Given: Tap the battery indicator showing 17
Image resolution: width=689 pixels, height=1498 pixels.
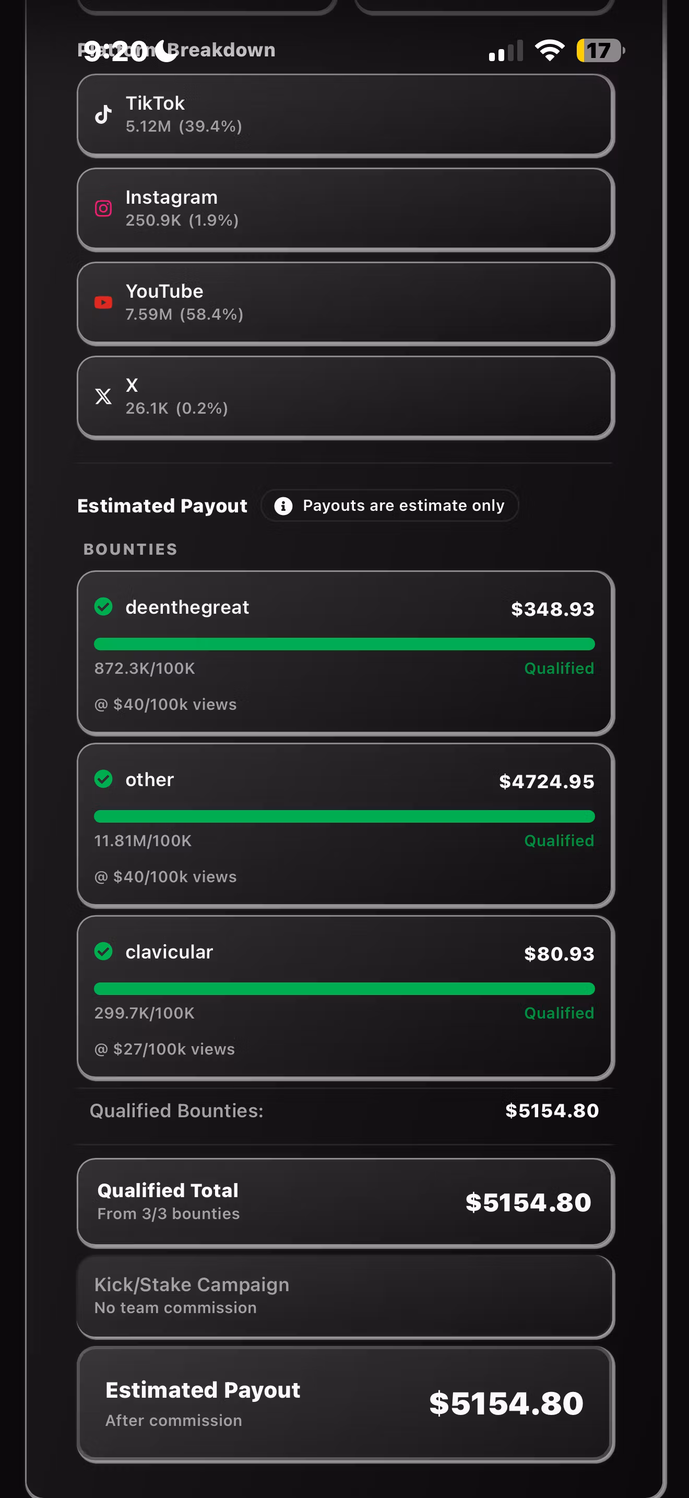Looking at the screenshot, I should [x=601, y=51].
